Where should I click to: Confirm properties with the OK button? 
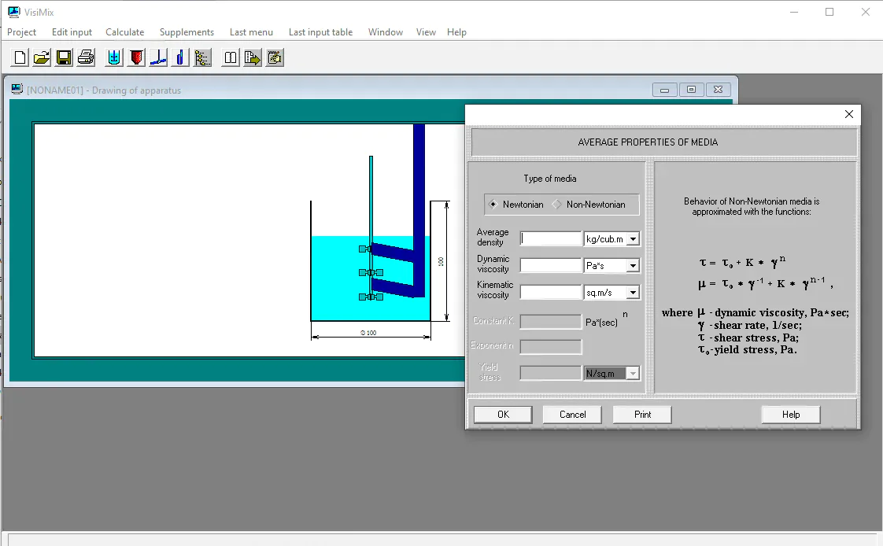503,415
